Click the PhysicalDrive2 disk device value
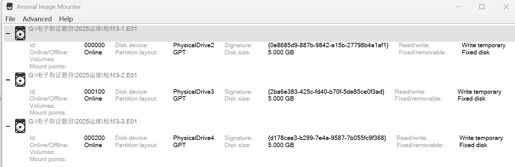 click(x=194, y=45)
